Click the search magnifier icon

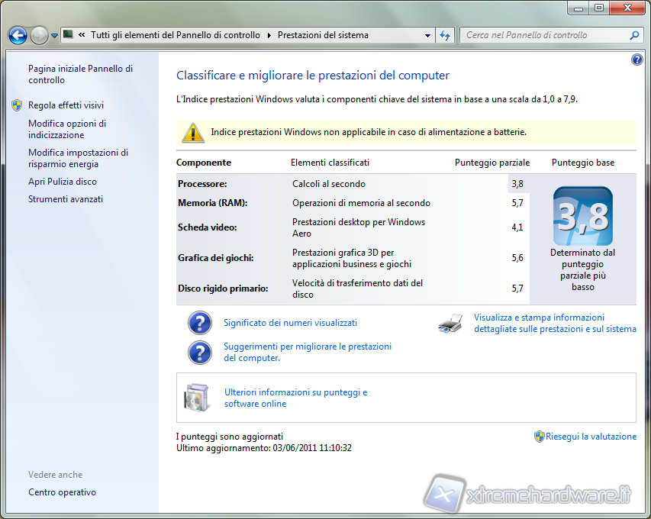(x=633, y=35)
